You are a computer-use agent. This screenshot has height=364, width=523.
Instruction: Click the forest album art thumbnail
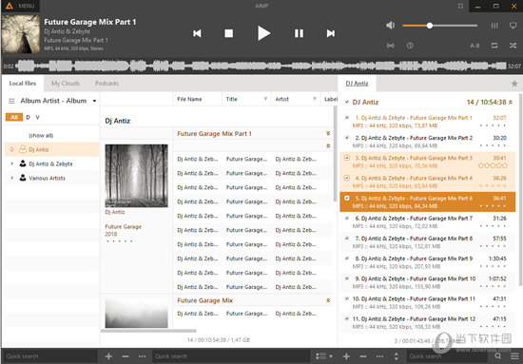(136, 176)
